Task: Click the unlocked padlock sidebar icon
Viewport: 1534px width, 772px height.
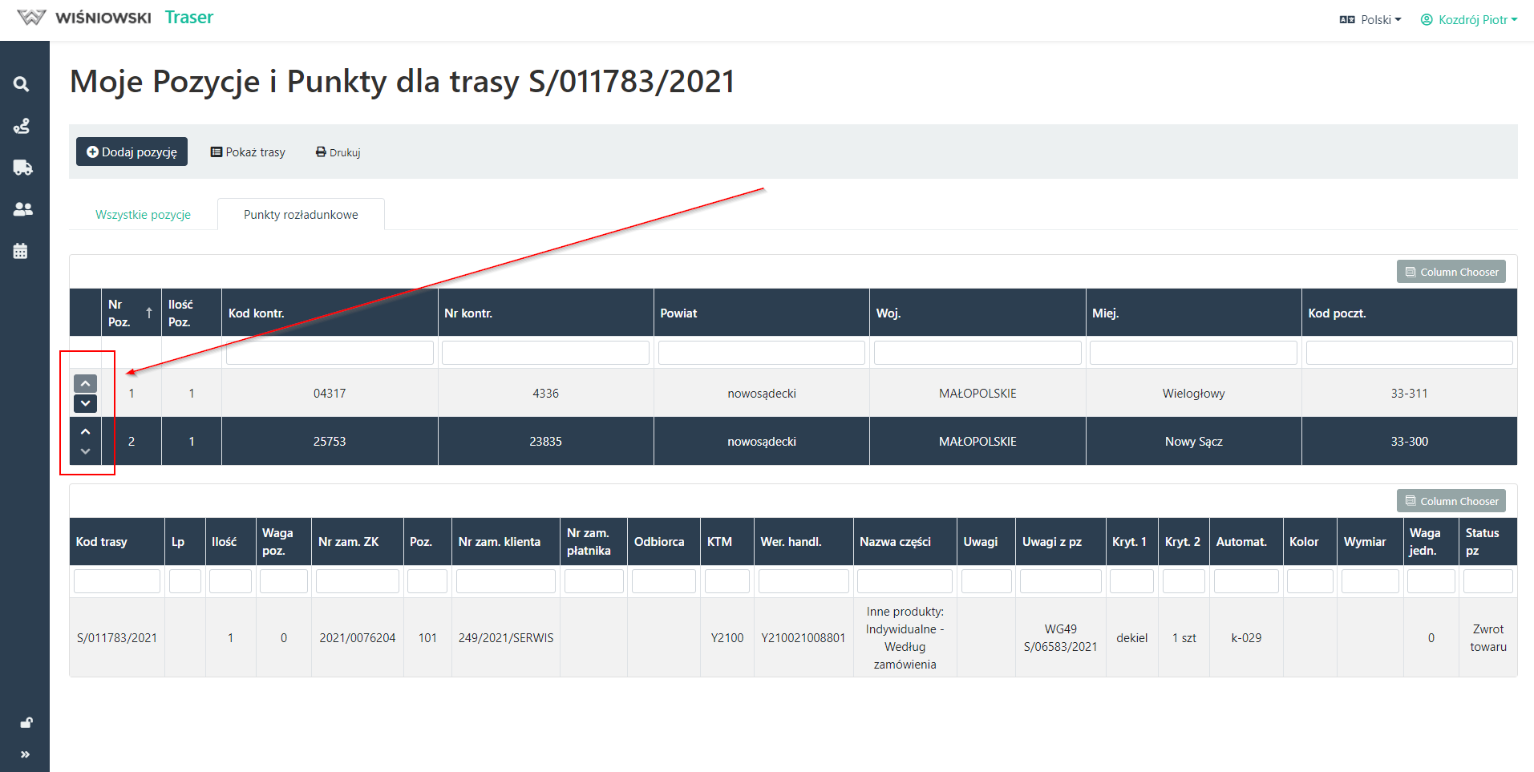Action: point(26,723)
